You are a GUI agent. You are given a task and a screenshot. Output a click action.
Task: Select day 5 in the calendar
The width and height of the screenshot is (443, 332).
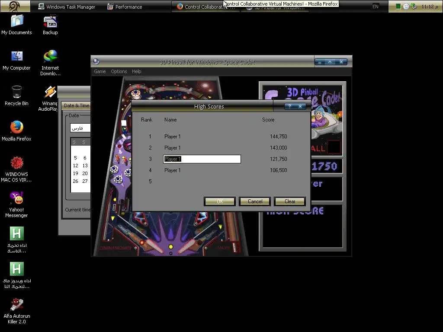(x=75, y=158)
